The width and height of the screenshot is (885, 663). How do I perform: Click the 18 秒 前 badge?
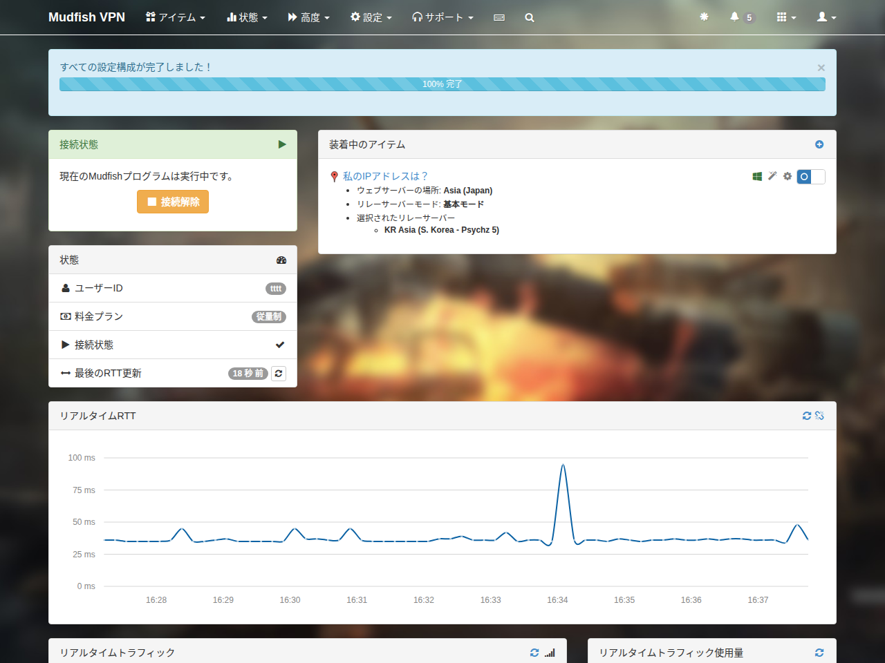coord(248,374)
